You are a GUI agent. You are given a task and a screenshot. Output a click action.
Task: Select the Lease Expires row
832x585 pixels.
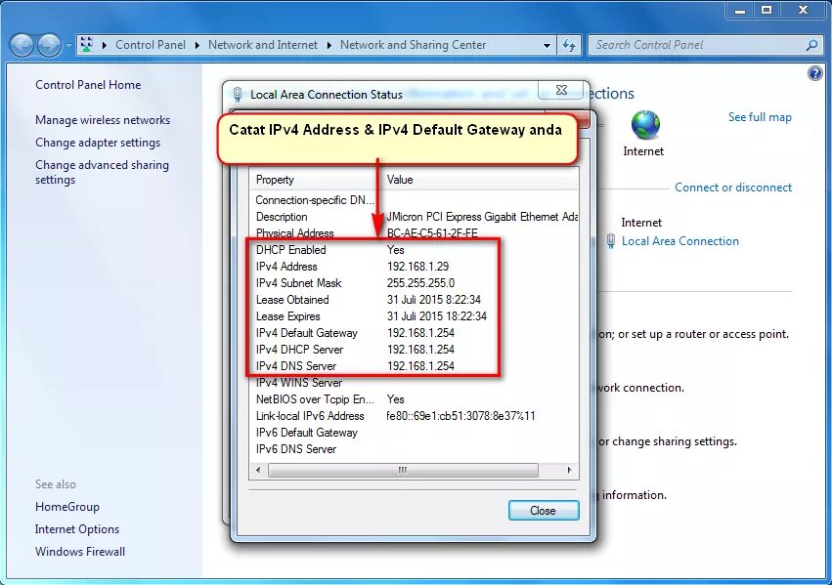click(414, 316)
